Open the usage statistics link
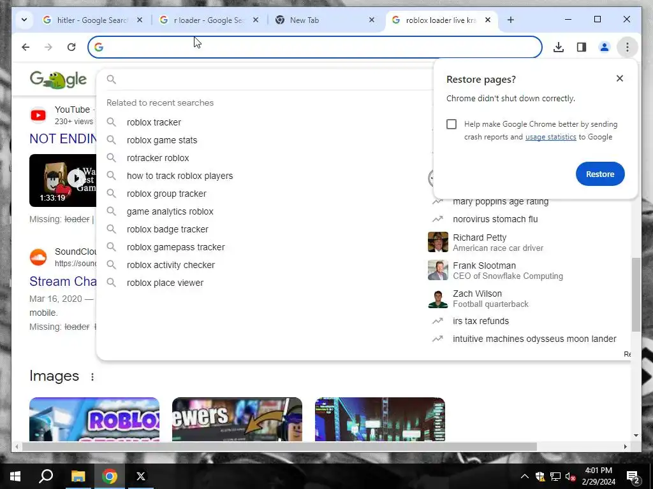The width and height of the screenshot is (653, 489). click(x=550, y=137)
